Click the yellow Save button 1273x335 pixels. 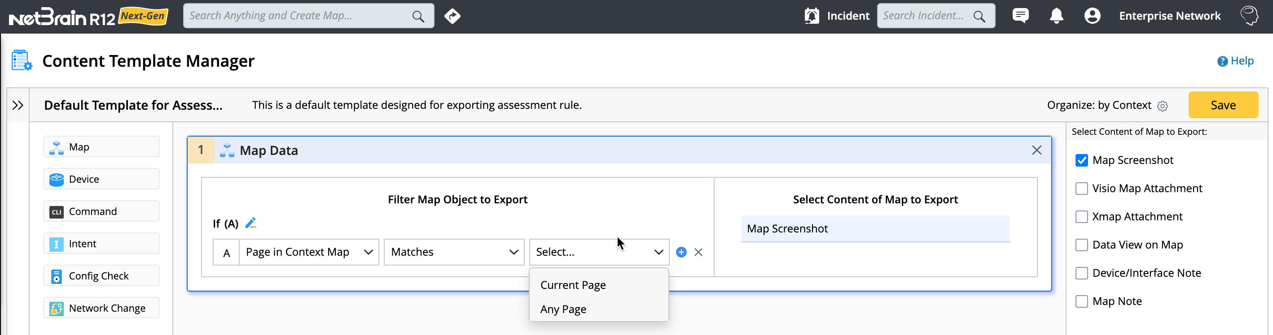tap(1223, 105)
